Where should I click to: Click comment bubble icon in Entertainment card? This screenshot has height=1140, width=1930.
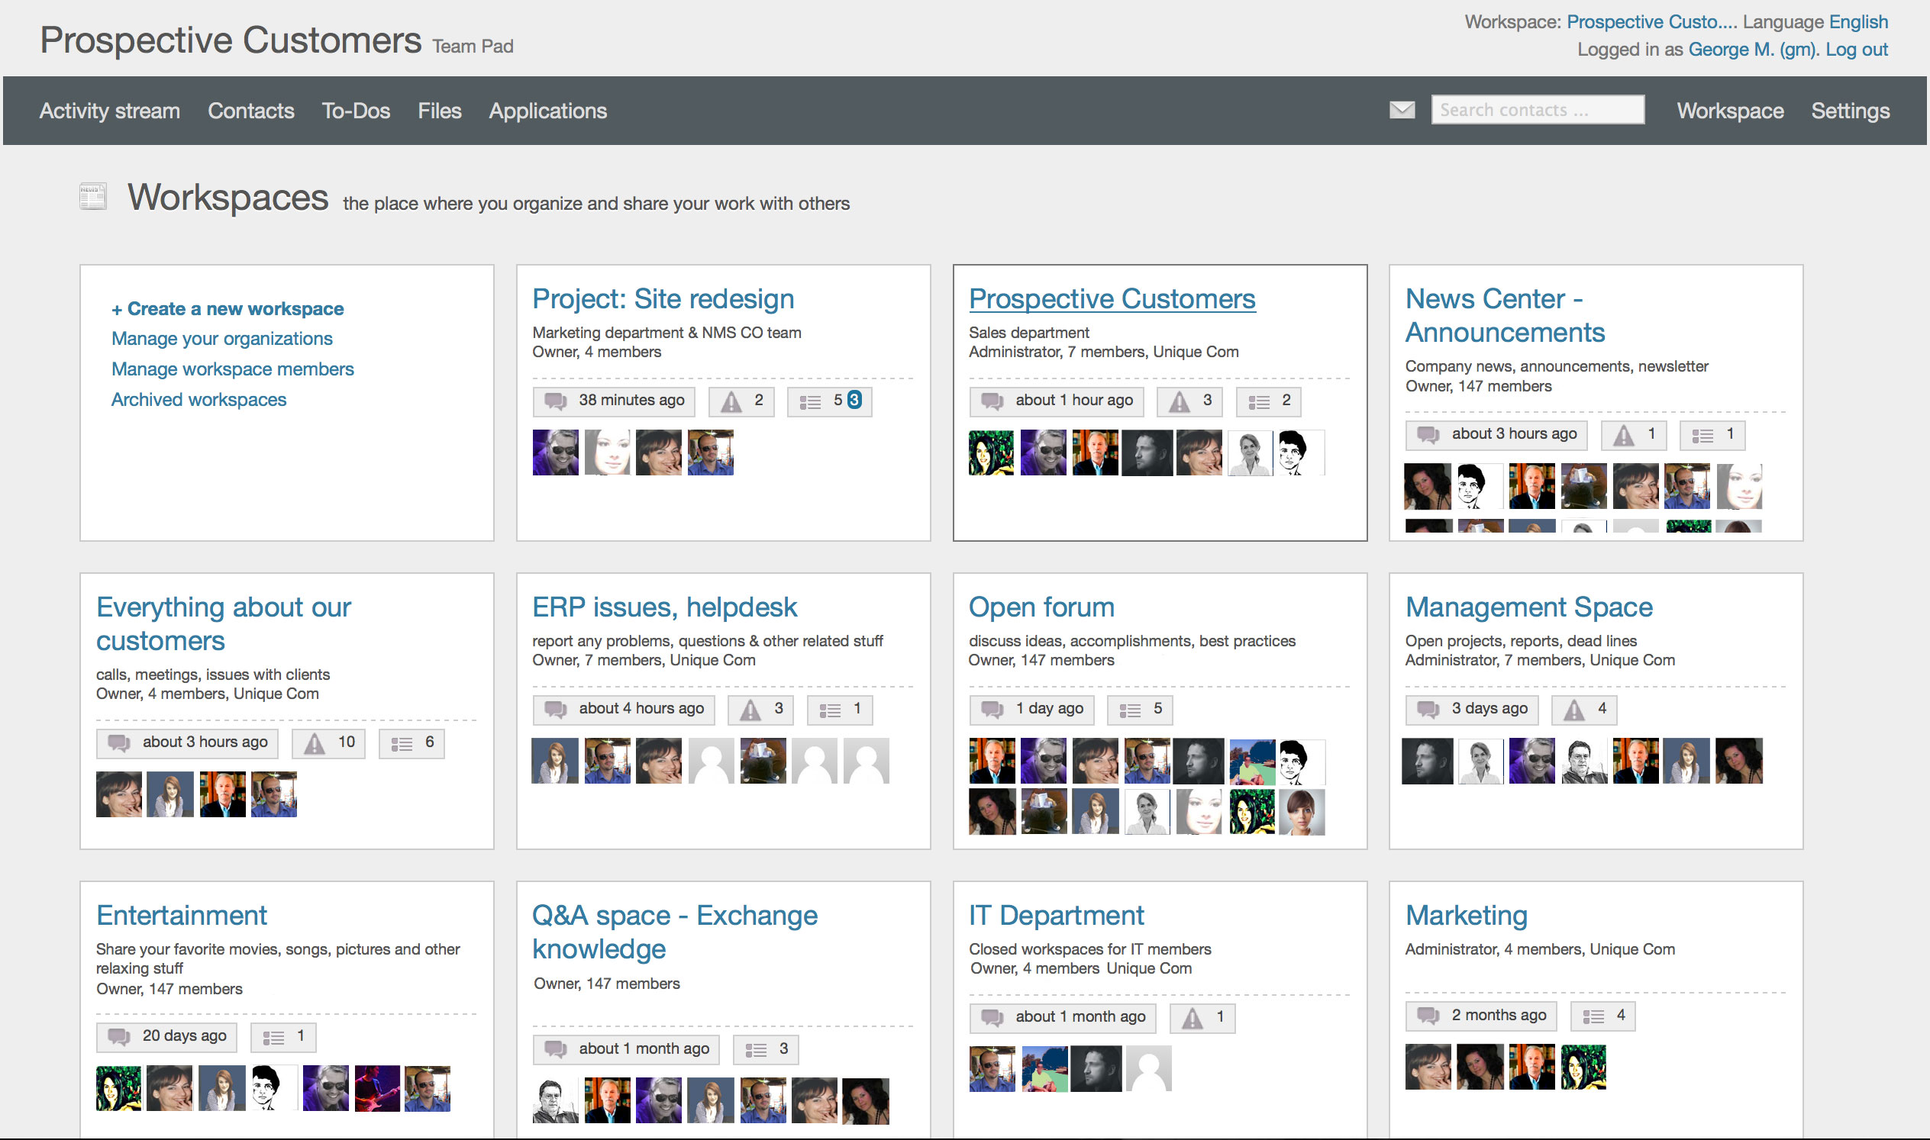point(118,1037)
